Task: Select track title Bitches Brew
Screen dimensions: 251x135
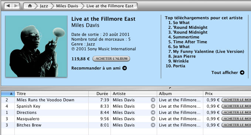Action: coord(29,125)
